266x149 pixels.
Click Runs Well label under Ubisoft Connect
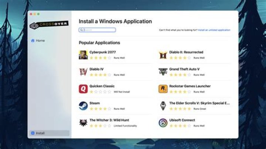click(199, 126)
